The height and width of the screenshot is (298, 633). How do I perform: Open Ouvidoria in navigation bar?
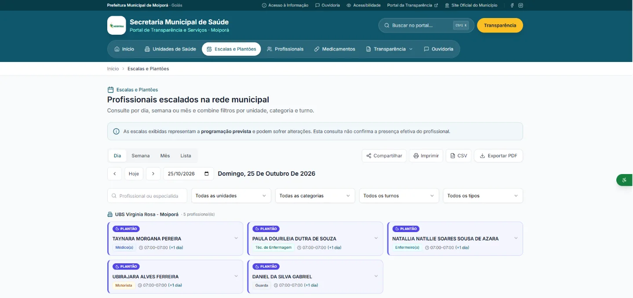(x=438, y=49)
